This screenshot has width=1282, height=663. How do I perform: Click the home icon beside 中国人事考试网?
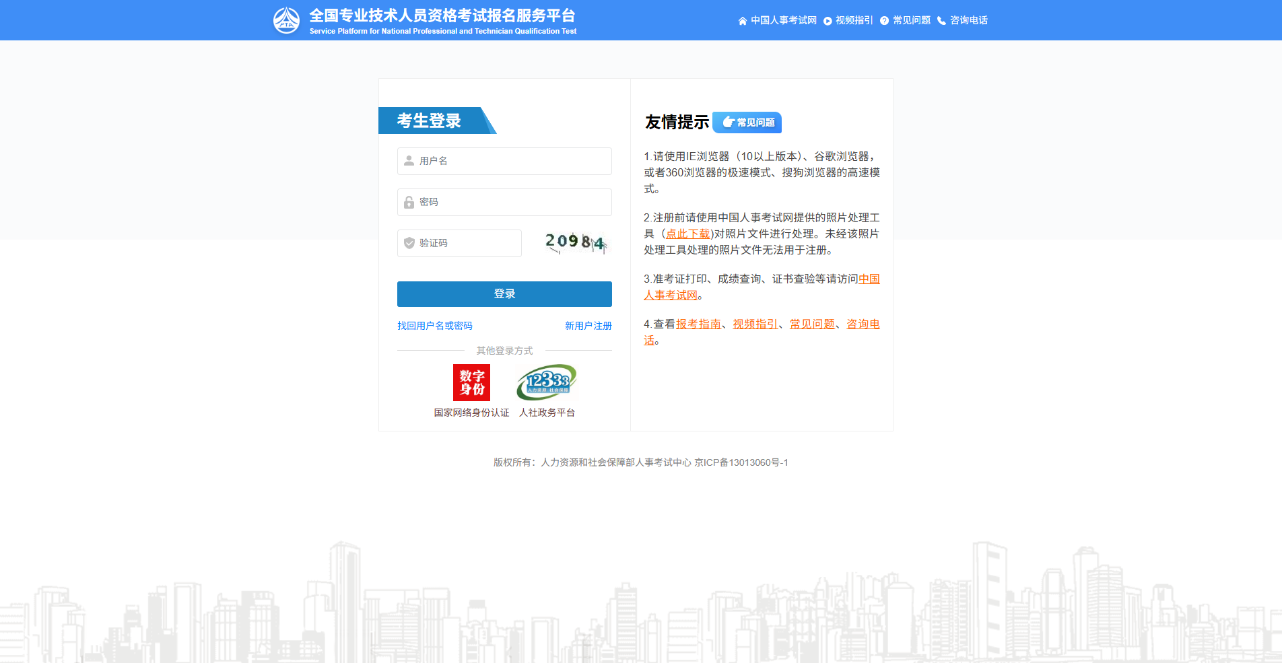(x=741, y=20)
